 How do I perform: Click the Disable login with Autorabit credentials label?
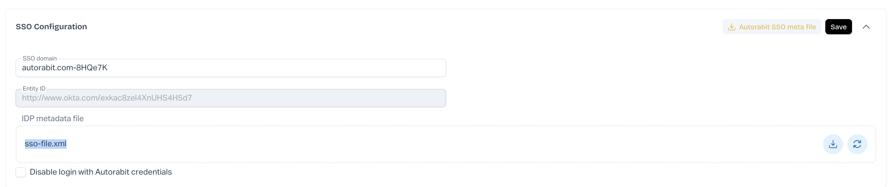click(x=100, y=172)
